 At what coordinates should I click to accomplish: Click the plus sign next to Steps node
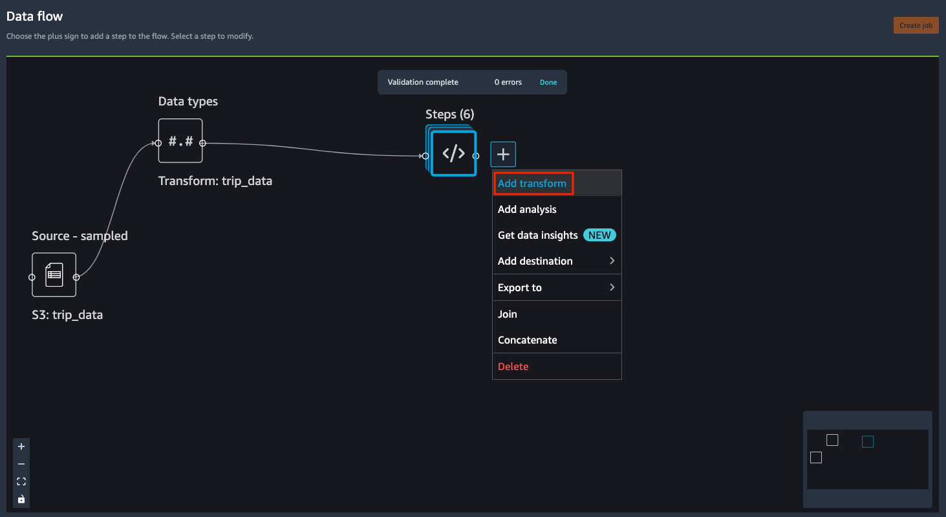pos(503,154)
